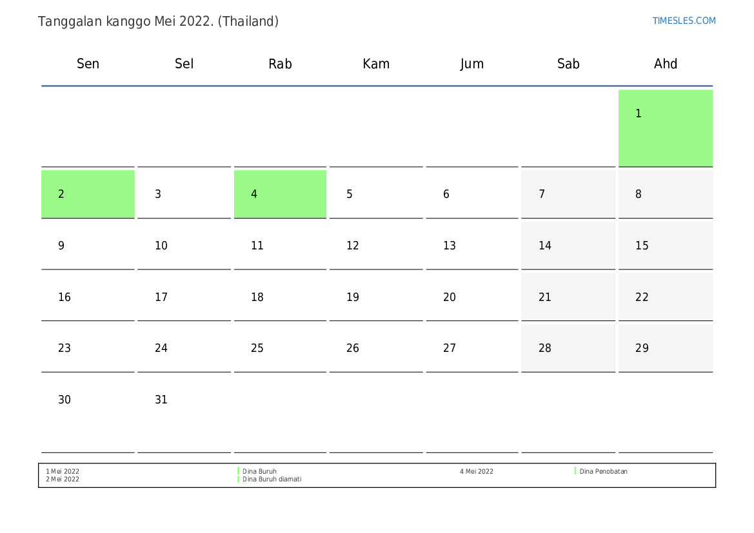Open the TIMESLES.COM link

pyautogui.click(x=684, y=21)
